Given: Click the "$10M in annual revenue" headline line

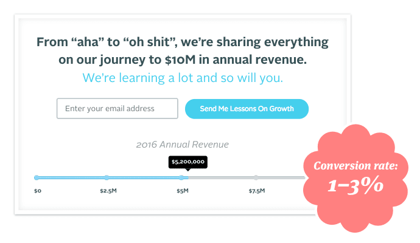Looking at the screenshot, I should [x=183, y=60].
